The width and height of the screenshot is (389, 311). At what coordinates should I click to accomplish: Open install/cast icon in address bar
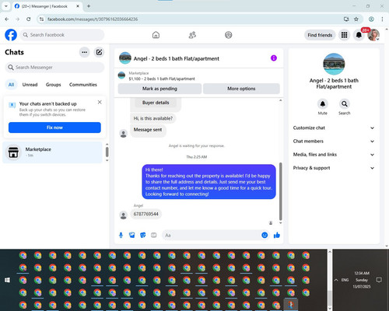click(346, 19)
